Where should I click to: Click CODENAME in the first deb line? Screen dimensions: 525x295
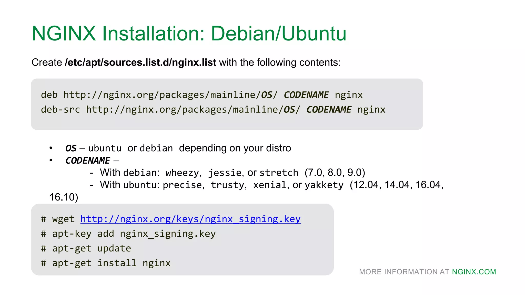pyautogui.click(x=306, y=95)
